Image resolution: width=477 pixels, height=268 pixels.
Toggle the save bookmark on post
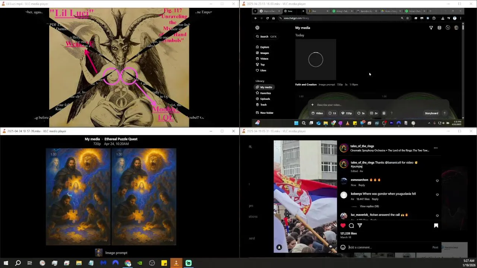436,226
